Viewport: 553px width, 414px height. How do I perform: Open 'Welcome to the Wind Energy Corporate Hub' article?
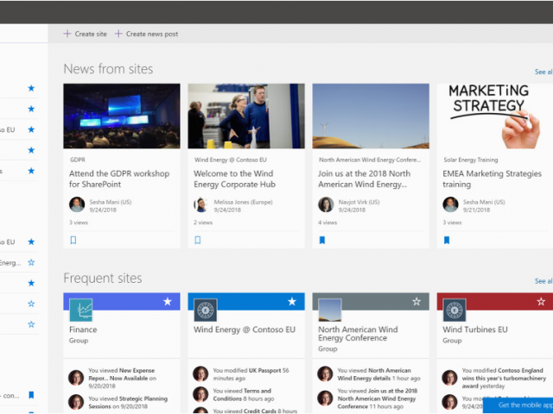tap(234, 179)
